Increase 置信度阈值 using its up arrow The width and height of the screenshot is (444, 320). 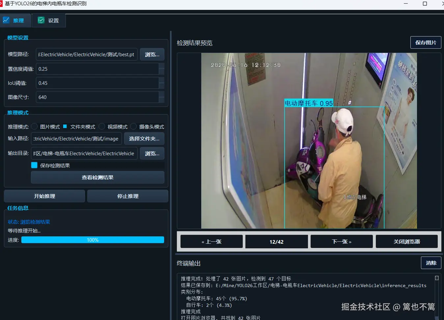click(x=162, y=66)
